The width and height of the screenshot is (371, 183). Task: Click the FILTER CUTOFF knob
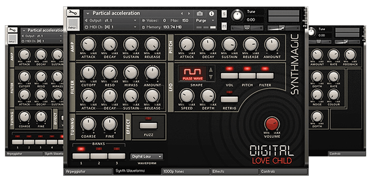[88, 72]
